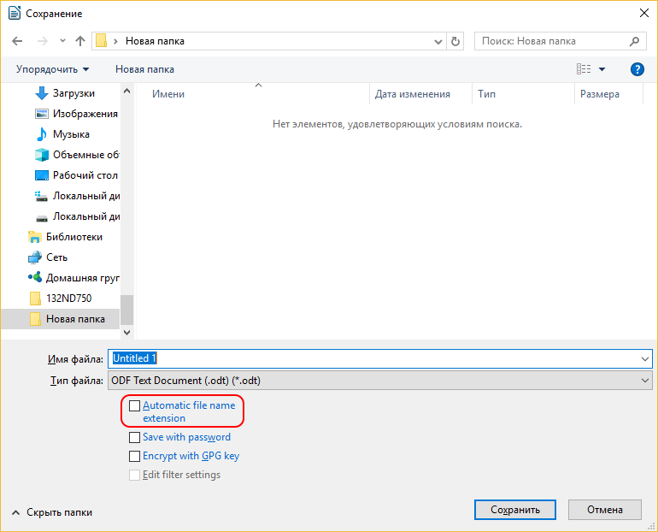658x532 pixels.
Task: Click Новая папка toolbar command
Action: coord(144,69)
